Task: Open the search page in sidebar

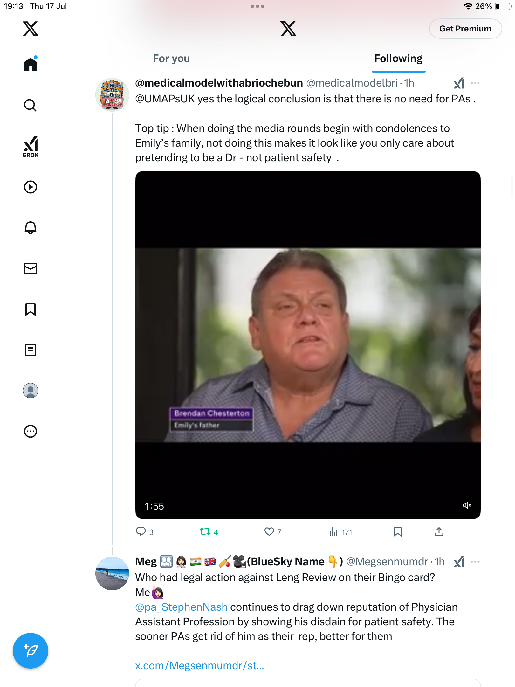Action: click(x=31, y=105)
